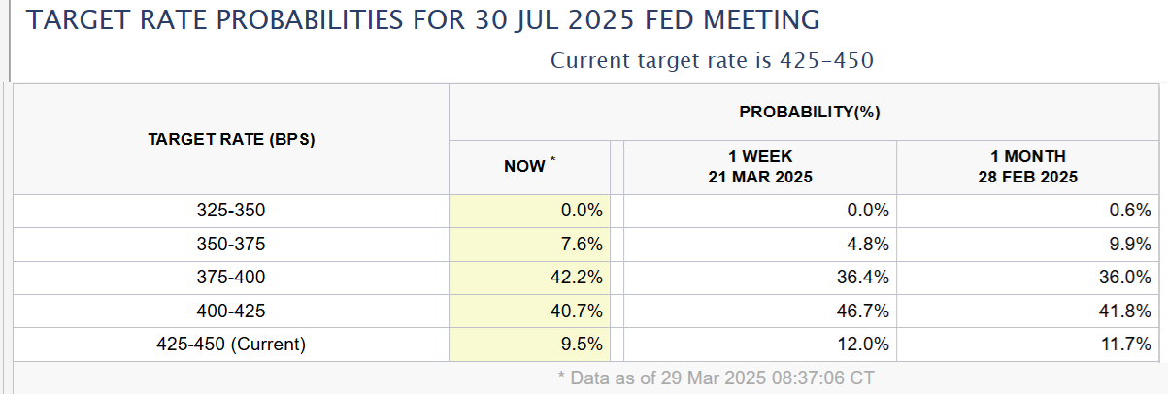Click the PROBABILITY(%) header
The width and height of the screenshot is (1168, 394).
click(x=809, y=112)
